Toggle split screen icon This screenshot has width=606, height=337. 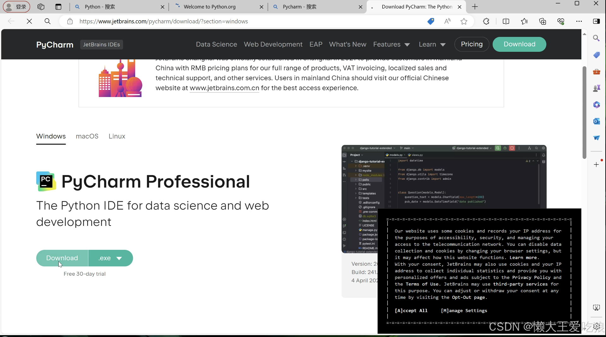tap(506, 21)
